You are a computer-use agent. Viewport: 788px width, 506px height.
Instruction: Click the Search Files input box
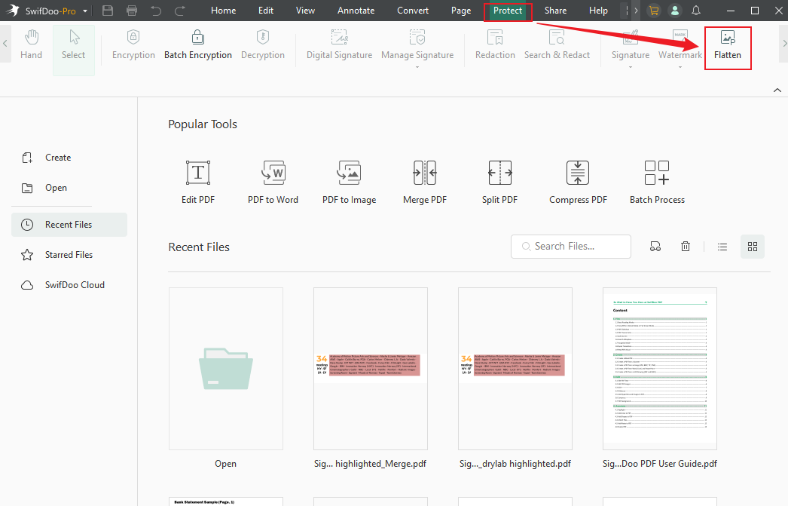pos(570,246)
